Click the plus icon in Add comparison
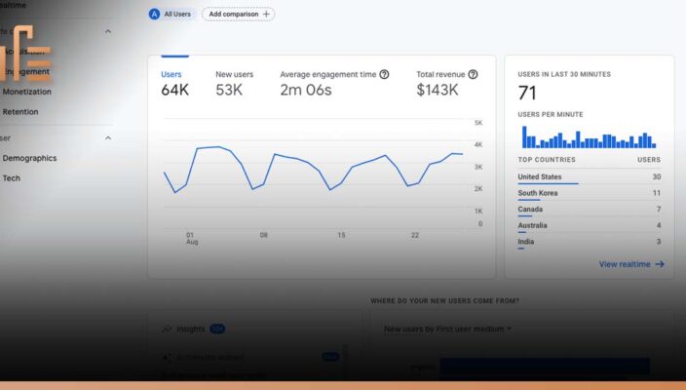 (x=266, y=15)
